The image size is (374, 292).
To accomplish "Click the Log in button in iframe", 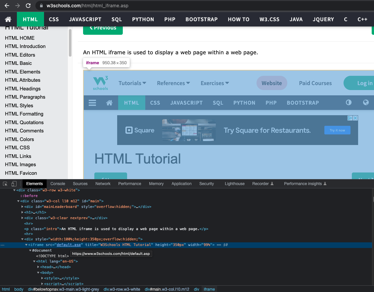I will coord(359,83).
